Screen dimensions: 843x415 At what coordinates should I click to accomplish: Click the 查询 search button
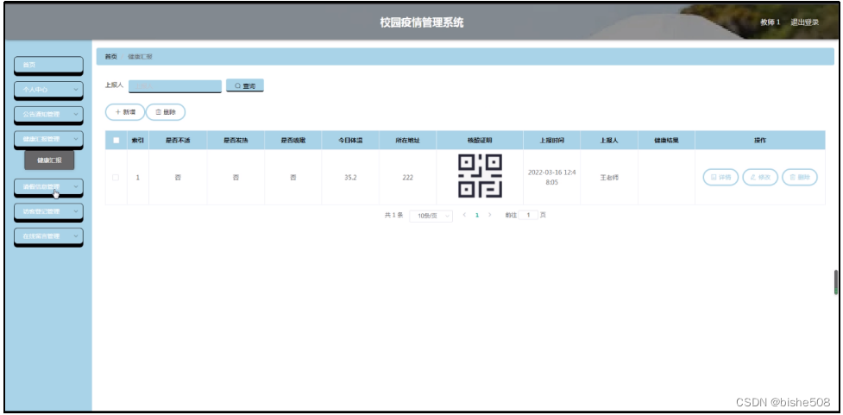pos(245,85)
